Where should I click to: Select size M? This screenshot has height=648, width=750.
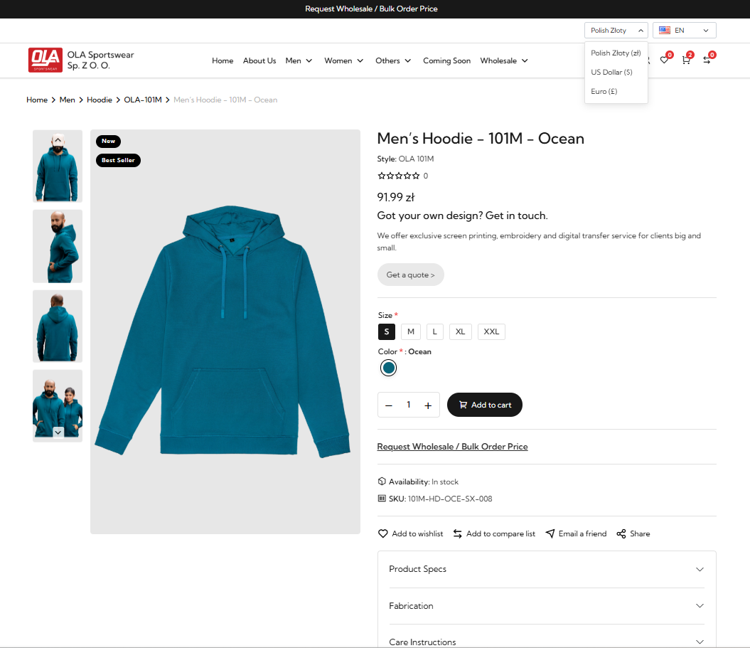pyautogui.click(x=411, y=331)
